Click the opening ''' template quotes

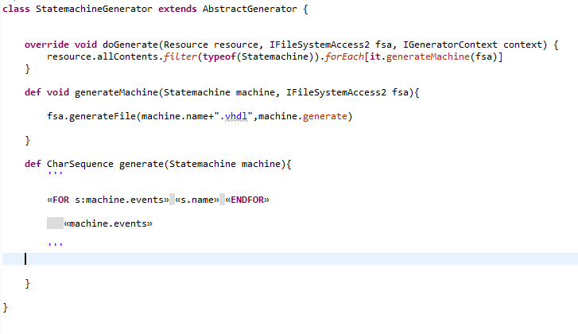click(56, 173)
